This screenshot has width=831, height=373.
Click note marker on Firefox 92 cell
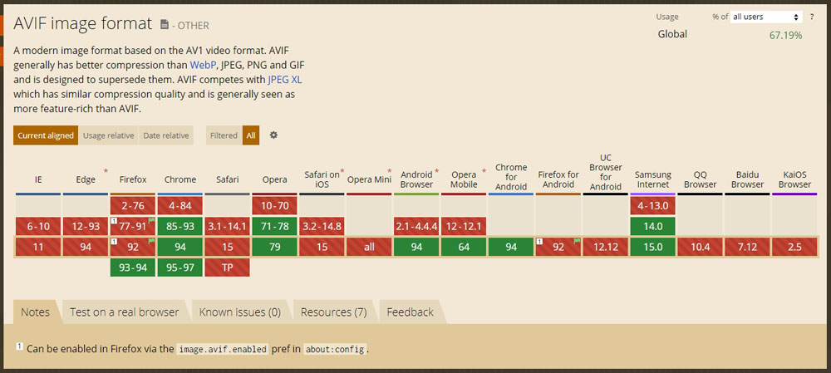pyautogui.click(x=113, y=241)
